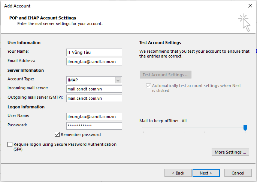Click the Incoming mail server field
This screenshot has height=182, width=257.
[94, 89]
